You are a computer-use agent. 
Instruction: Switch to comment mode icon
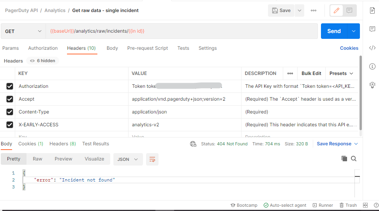[x=349, y=10]
